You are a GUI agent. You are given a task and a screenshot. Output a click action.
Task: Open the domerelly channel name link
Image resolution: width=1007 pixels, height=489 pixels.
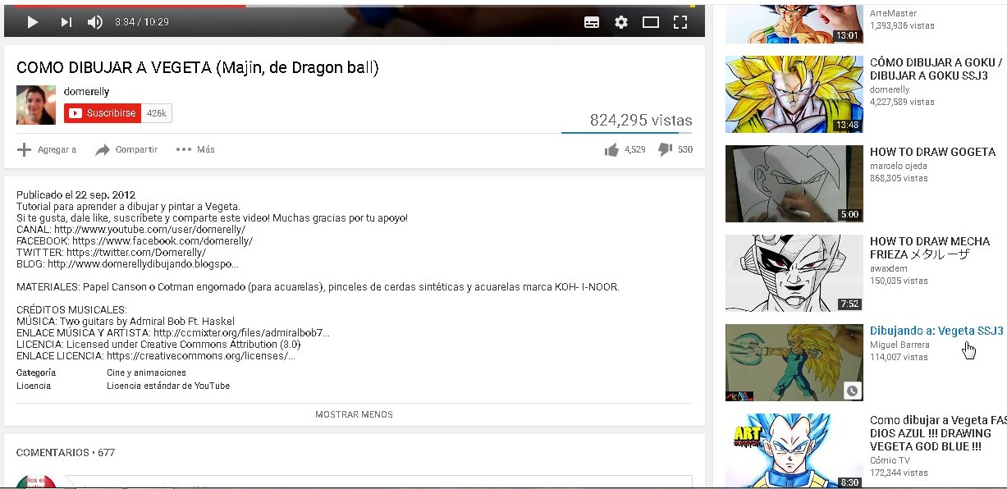(86, 92)
